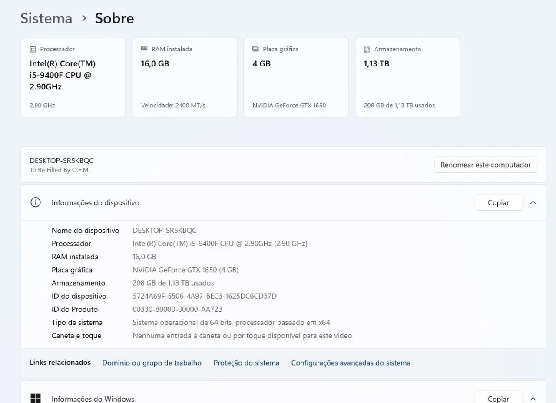Click the Processador chip icon
Image resolution: width=556 pixels, height=403 pixels.
click(33, 49)
